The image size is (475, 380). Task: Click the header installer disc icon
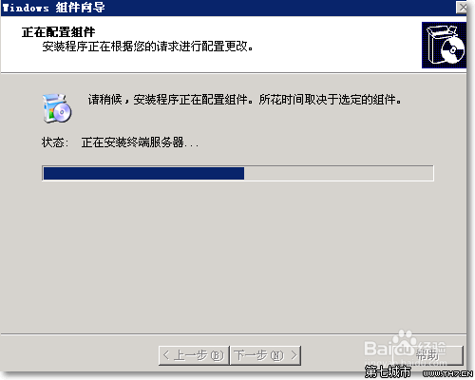[444, 45]
